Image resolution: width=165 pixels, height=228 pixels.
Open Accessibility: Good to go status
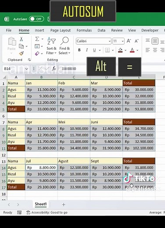[x=47, y=212]
